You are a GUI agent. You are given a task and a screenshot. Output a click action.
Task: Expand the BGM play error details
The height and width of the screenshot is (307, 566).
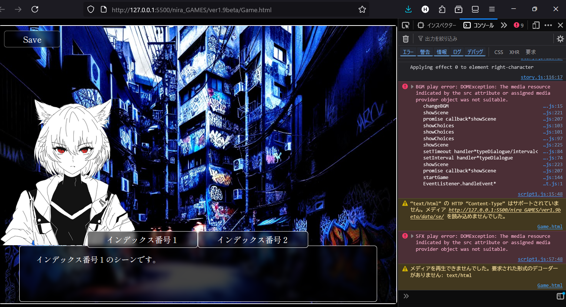point(412,87)
